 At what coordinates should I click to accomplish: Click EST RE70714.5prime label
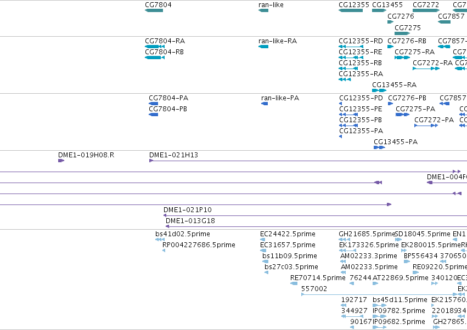(318, 278)
